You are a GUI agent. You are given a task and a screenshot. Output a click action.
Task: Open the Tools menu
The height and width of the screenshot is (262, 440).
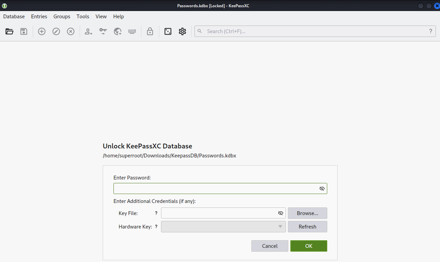[83, 17]
